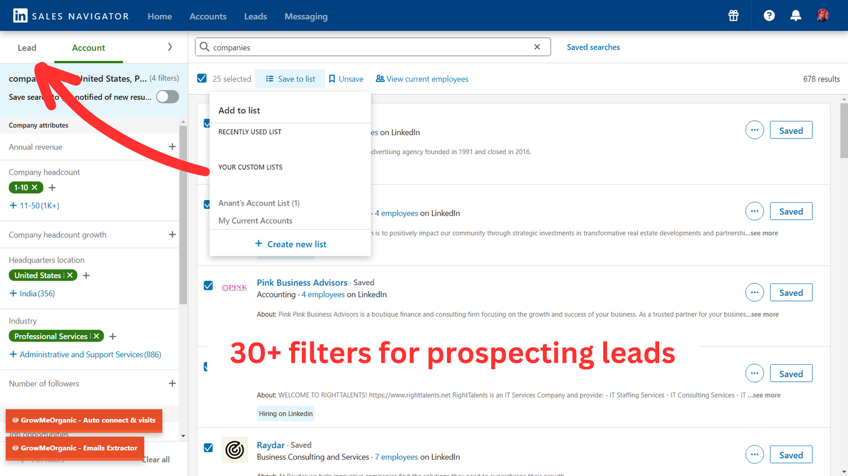
Task: Add another industry with plus icon
Action: [113, 337]
